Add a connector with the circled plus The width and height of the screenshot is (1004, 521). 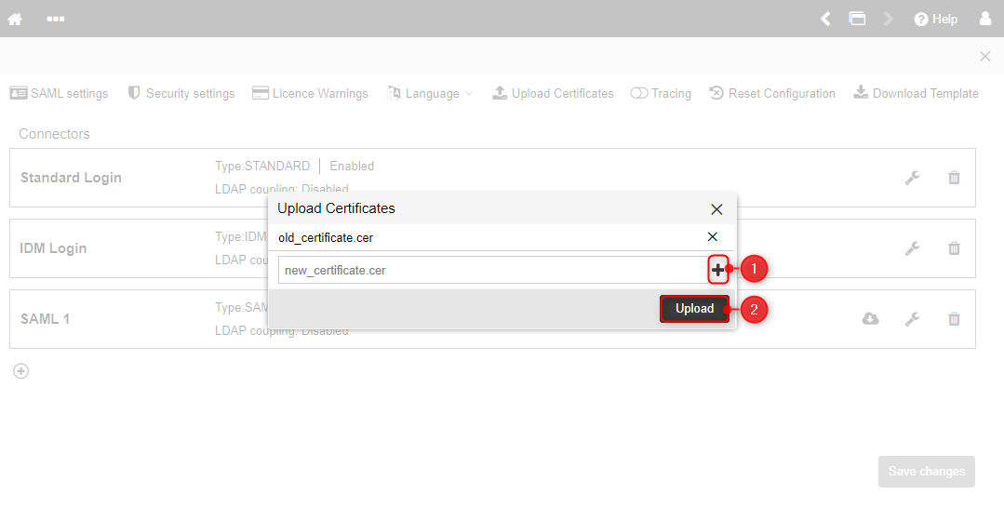[21, 370]
